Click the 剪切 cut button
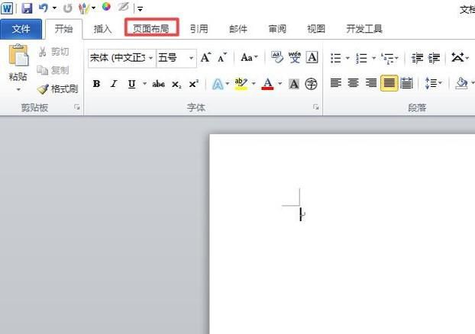Image resolution: width=475 pixels, height=334 pixels. pyautogui.click(x=53, y=52)
